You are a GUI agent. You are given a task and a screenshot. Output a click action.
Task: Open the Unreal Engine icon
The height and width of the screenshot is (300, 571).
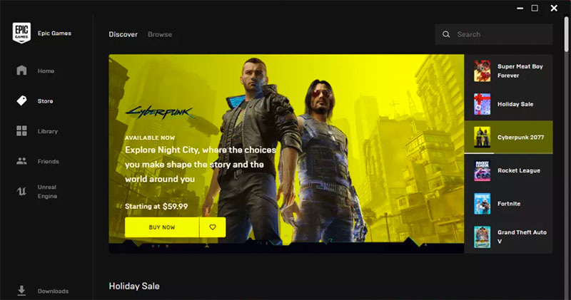(x=21, y=191)
